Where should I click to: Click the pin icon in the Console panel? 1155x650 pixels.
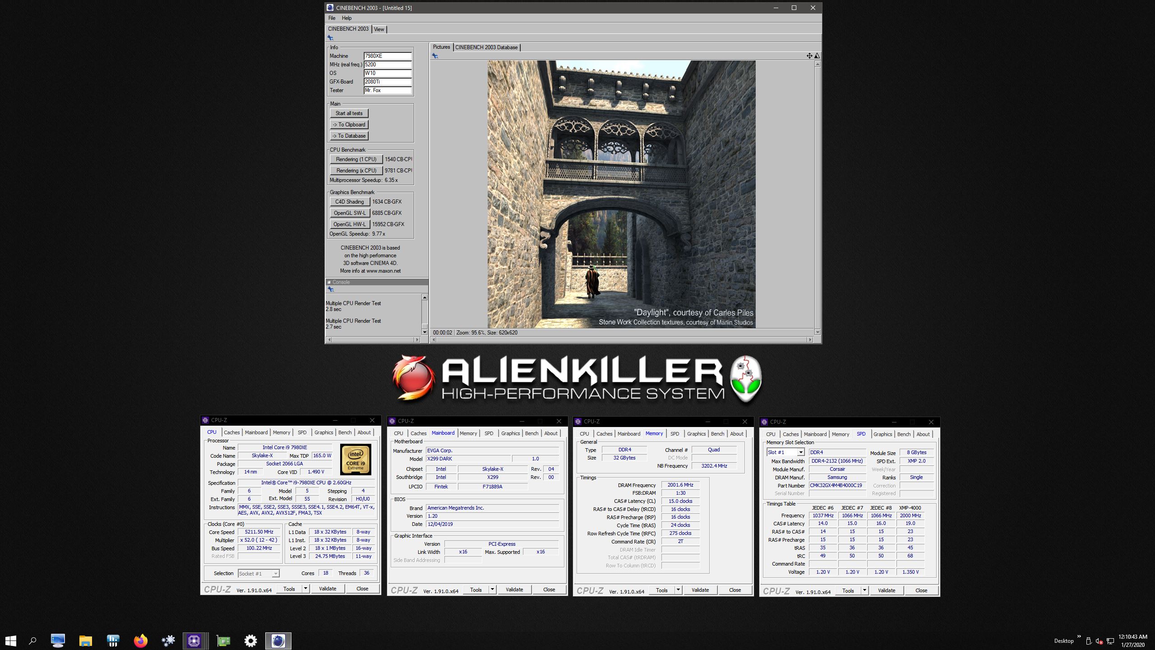(330, 289)
